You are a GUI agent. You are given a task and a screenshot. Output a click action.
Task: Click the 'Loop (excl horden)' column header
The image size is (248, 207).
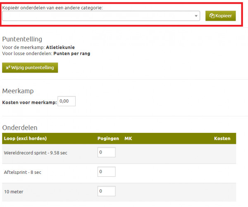point(25,138)
